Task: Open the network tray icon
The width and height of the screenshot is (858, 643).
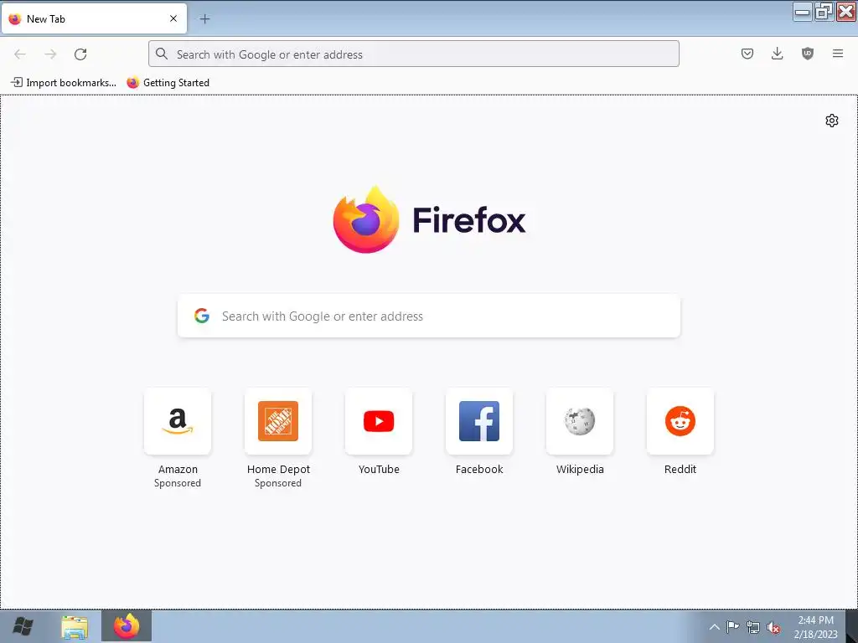Action: coord(753,627)
